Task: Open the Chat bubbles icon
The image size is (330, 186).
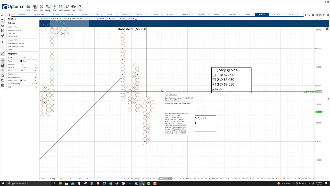Action: point(73,7)
